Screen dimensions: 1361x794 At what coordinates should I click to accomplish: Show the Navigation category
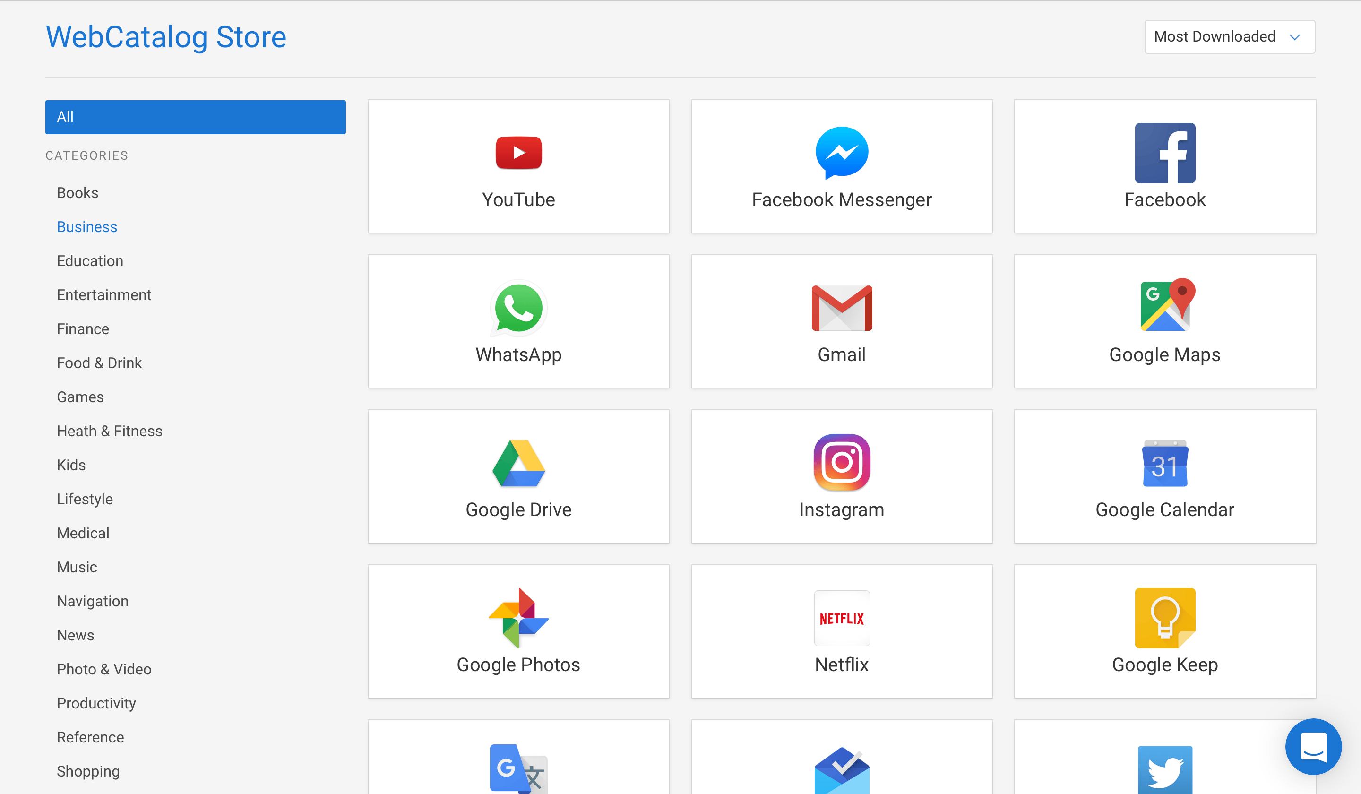(93, 601)
